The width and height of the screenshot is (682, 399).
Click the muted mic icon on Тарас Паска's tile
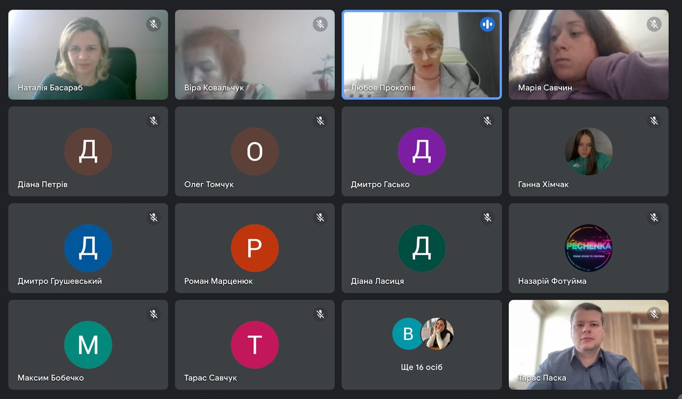[654, 314]
